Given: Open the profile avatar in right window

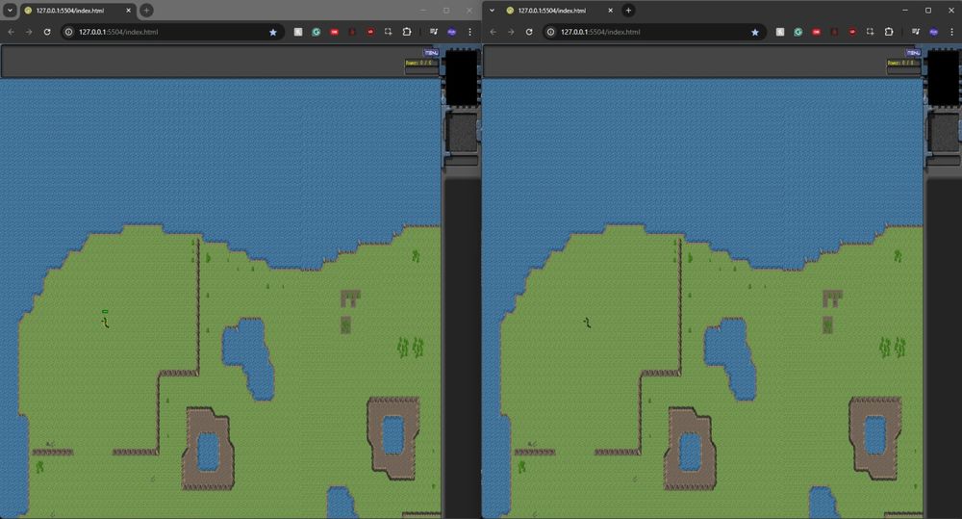Looking at the screenshot, I should [934, 32].
